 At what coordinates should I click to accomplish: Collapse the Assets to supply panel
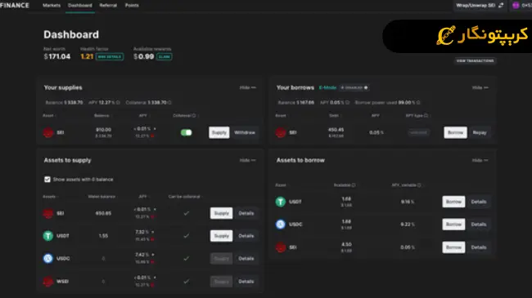point(248,160)
